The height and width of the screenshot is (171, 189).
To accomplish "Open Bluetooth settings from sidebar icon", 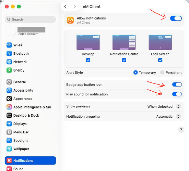I will tap(9, 53).
